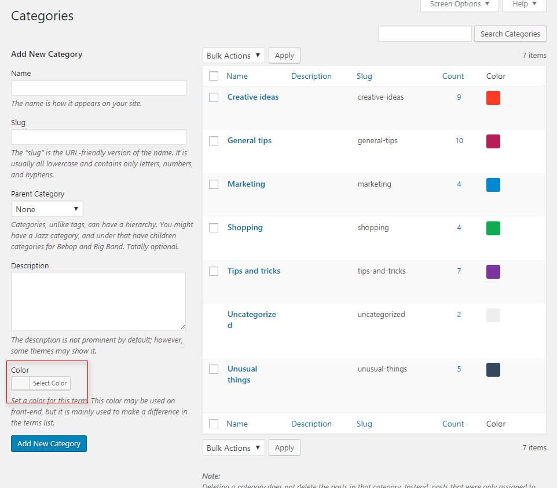Click the 'shopping' slug text
The width and height of the screenshot is (557, 488).
coord(373,227)
